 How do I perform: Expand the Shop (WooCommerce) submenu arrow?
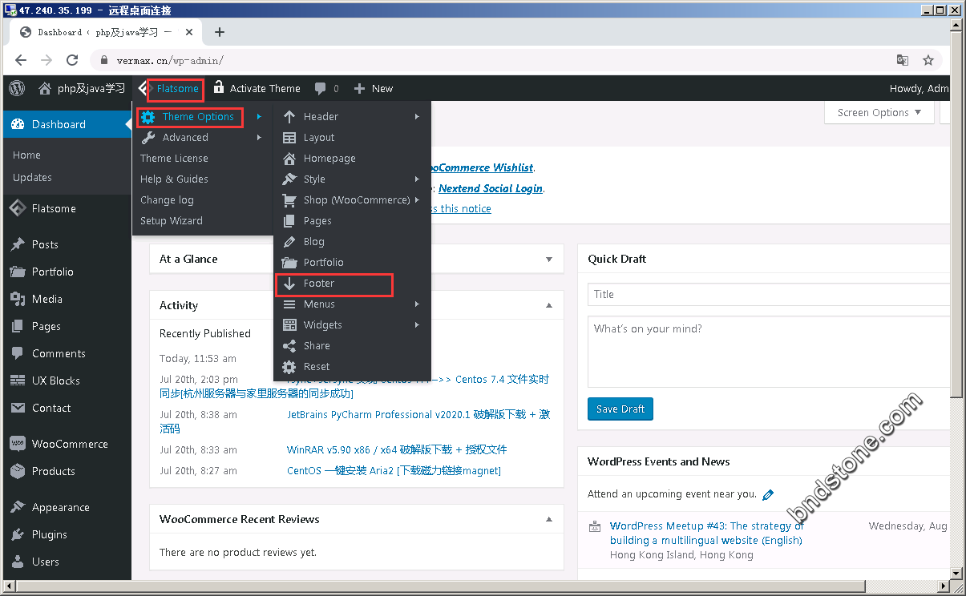(417, 200)
